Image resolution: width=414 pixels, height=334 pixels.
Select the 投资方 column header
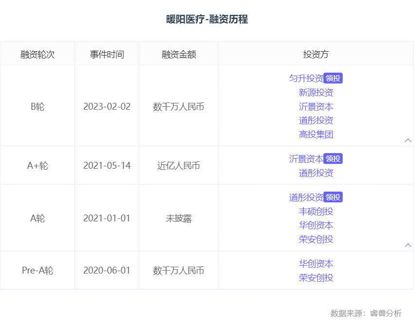316,55
